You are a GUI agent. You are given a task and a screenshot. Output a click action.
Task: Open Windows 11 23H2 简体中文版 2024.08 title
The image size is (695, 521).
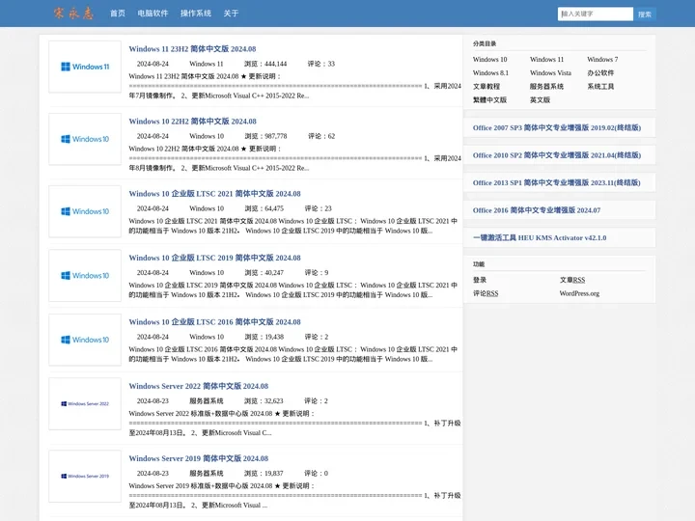tap(192, 49)
